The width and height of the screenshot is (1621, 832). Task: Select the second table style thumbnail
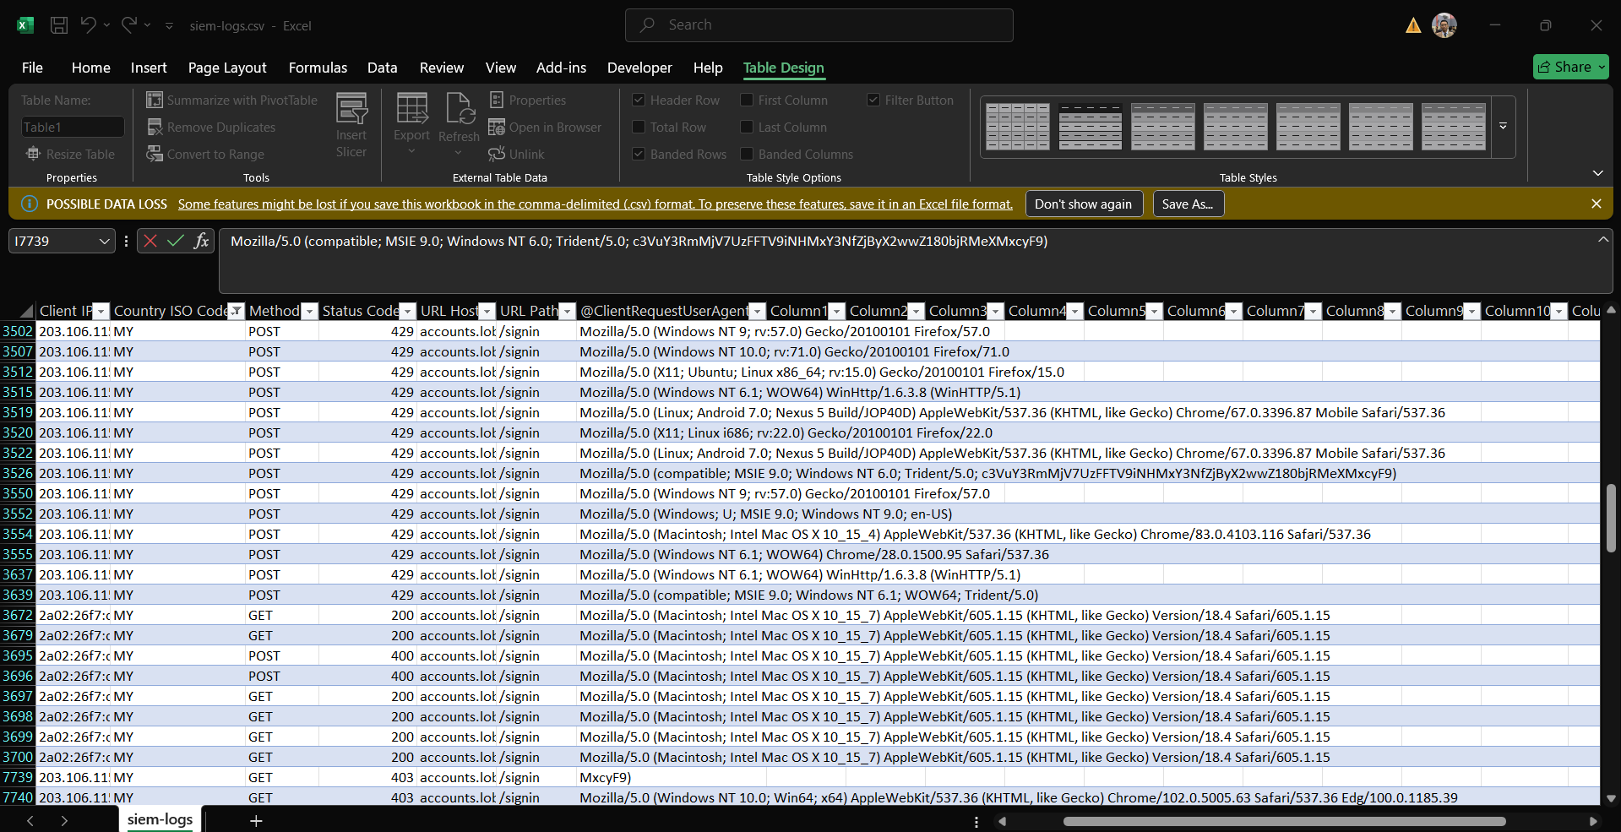1091,127
